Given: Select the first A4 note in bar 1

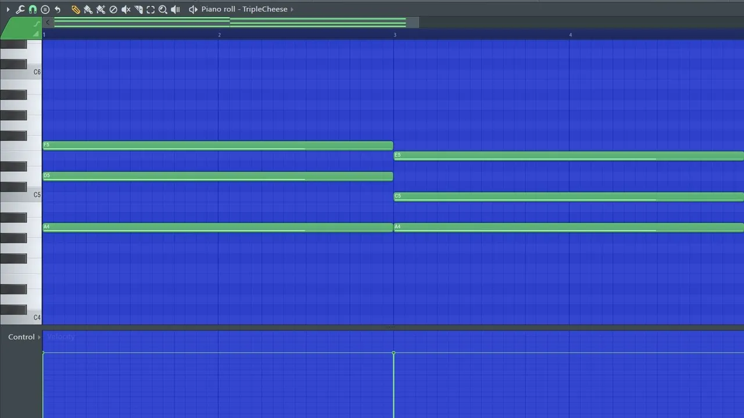Looking at the screenshot, I should tap(218, 227).
